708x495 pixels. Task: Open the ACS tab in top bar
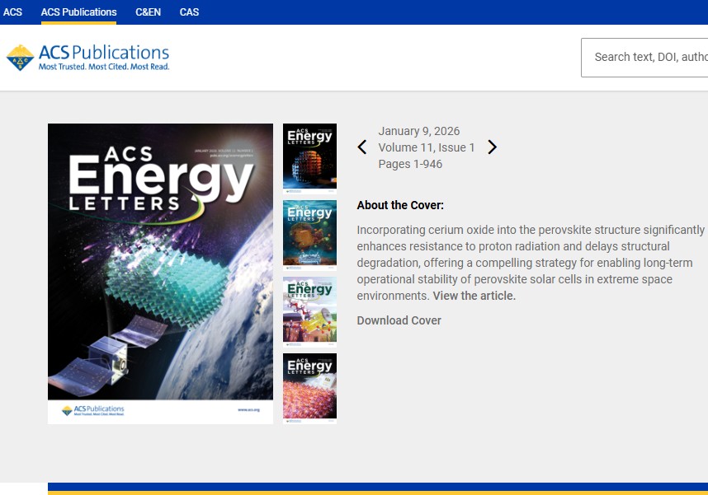click(x=12, y=12)
